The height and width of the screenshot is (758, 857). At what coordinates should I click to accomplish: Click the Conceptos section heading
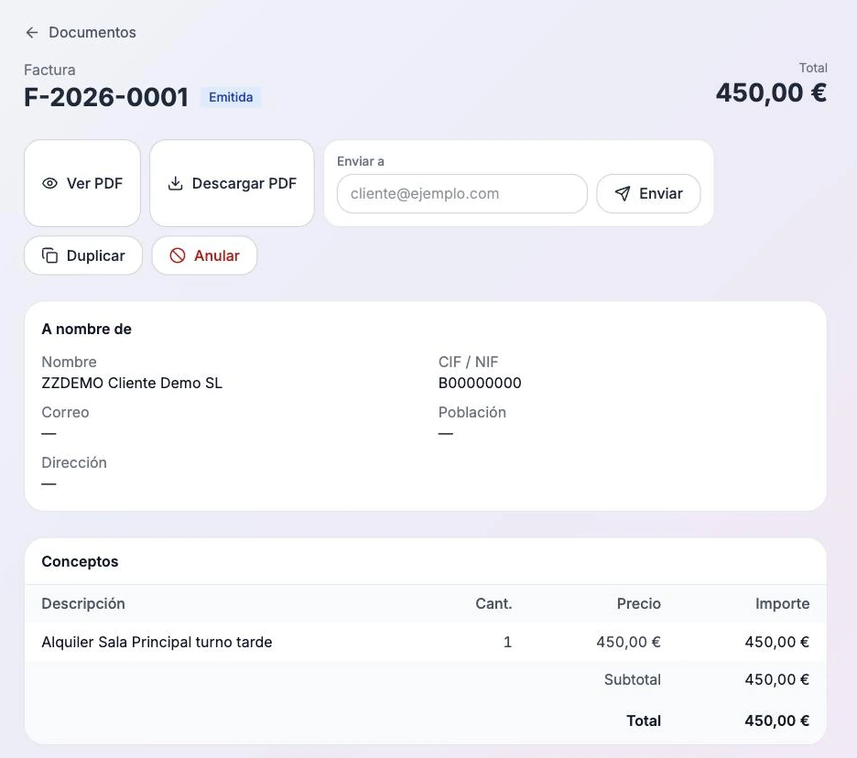80,561
